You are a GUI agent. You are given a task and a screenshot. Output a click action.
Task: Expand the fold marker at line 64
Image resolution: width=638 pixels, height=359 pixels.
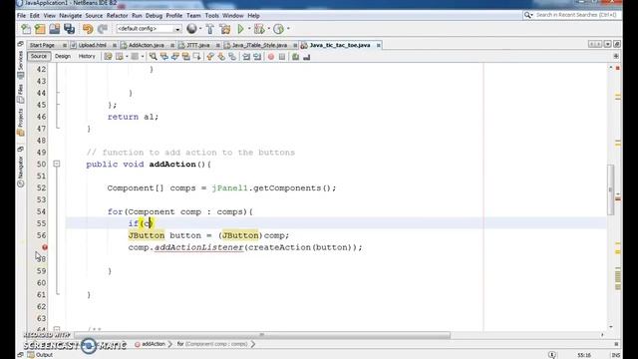(57, 329)
